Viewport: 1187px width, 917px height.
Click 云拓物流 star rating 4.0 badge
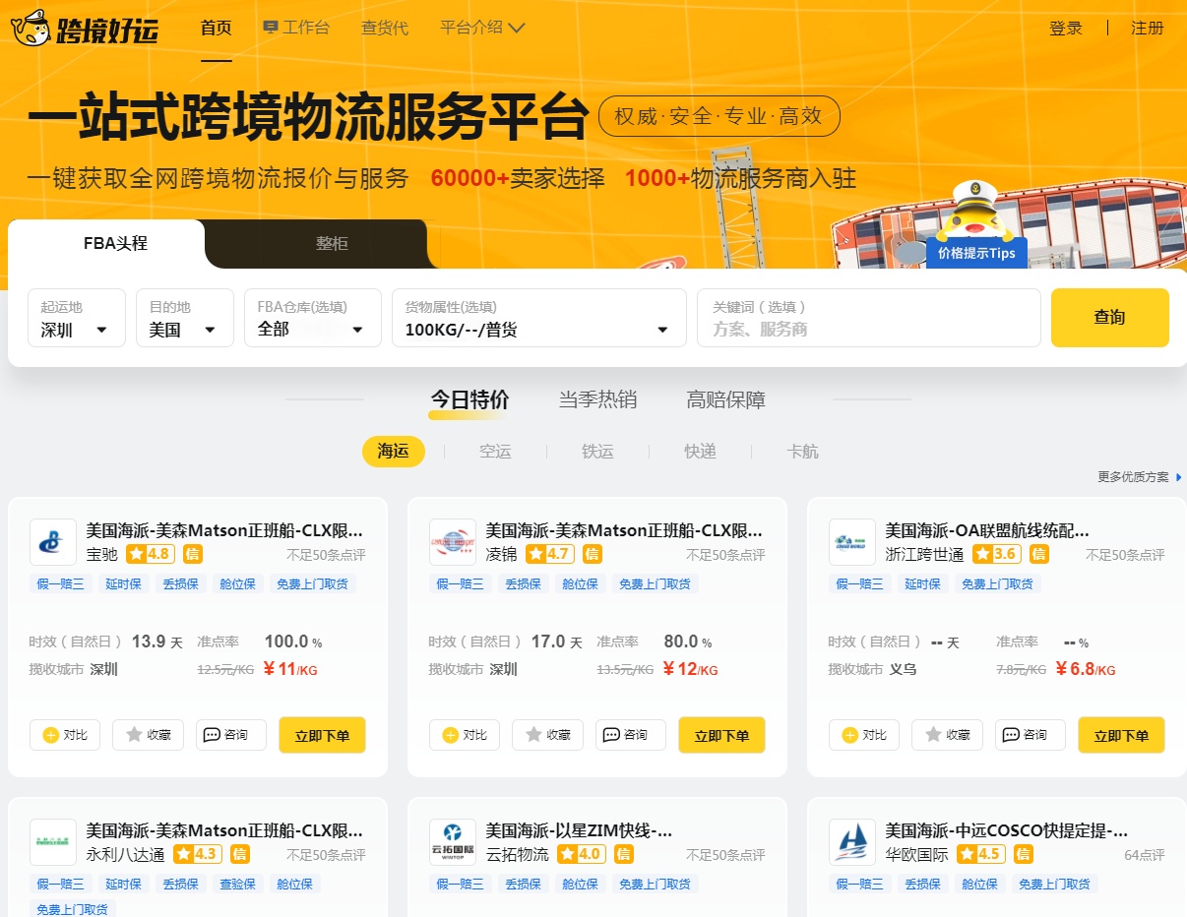[x=582, y=854]
